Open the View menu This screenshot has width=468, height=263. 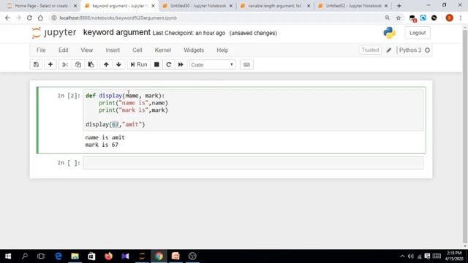coord(87,50)
